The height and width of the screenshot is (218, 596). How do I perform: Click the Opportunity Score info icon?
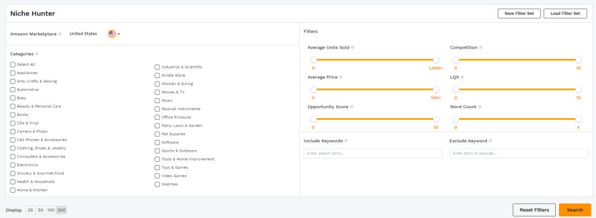[x=352, y=107]
